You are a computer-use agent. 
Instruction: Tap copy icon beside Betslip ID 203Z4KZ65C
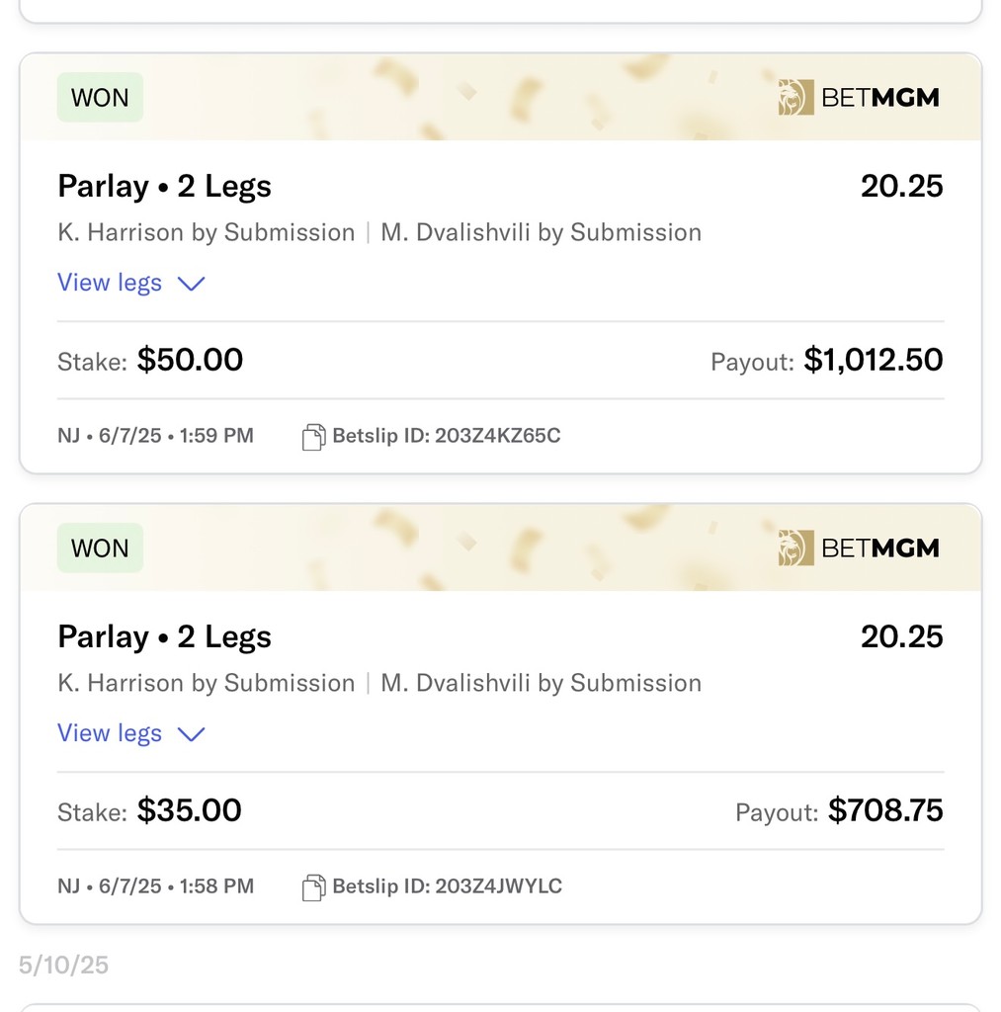tap(313, 437)
